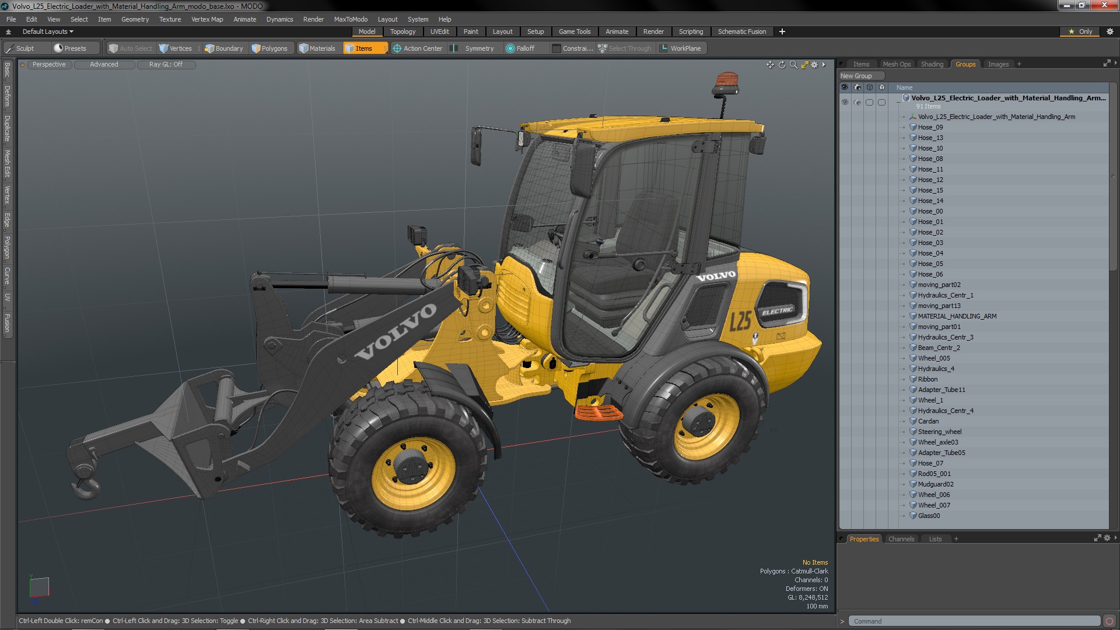
Task: Click the Constraints tool icon
Action: pyautogui.click(x=556, y=48)
